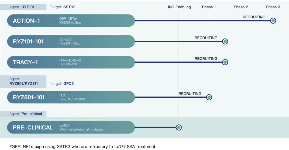Click the Phase 3 column header
289x150 pixels.
pyautogui.click(x=273, y=7)
